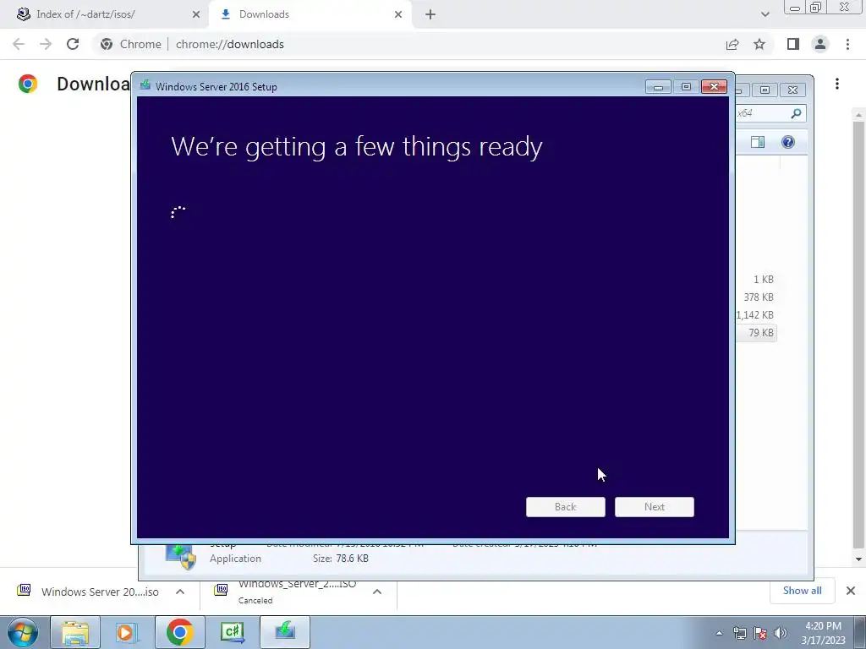Click the setup application icon in details pane
The width and height of the screenshot is (866, 649).
(x=181, y=556)
